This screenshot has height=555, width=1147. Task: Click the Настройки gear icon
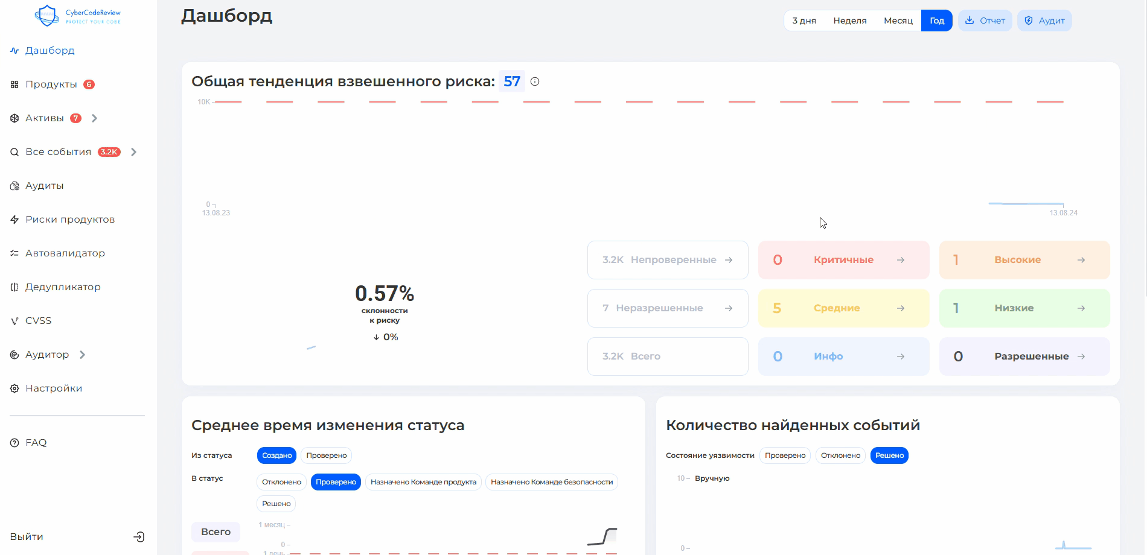[x=14, y=388]
